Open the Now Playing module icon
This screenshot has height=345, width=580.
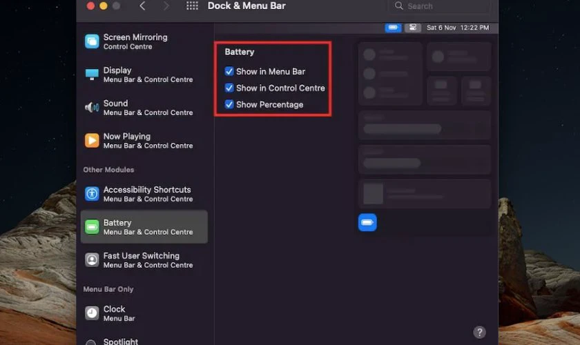click(92, 141)
